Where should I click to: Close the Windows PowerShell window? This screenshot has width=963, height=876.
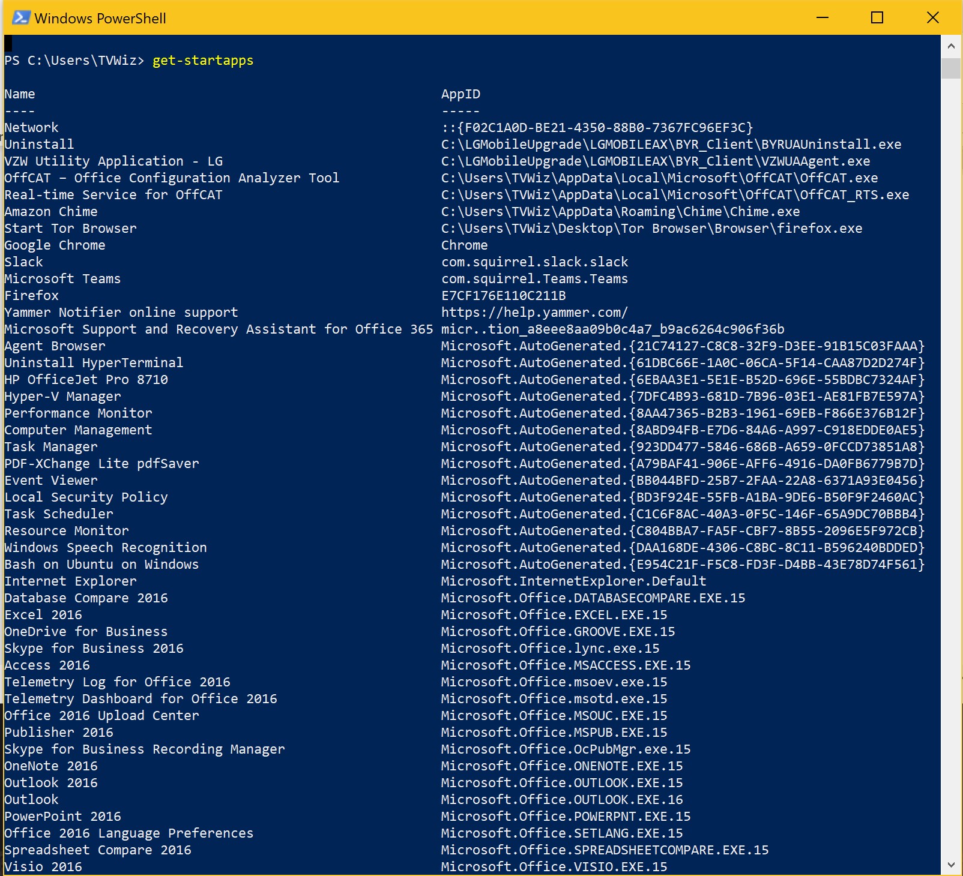point(932,17)
